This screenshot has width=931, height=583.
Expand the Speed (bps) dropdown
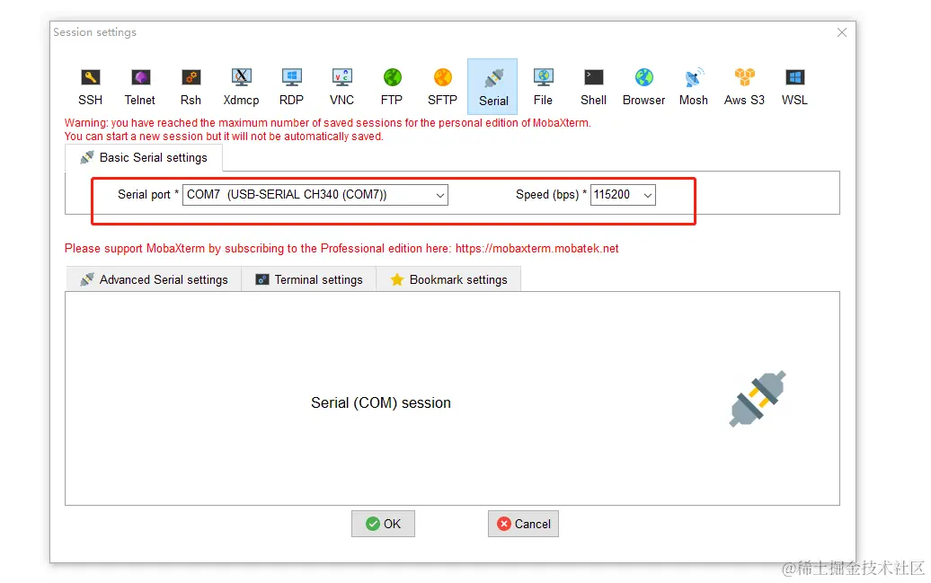coord(648,195)
